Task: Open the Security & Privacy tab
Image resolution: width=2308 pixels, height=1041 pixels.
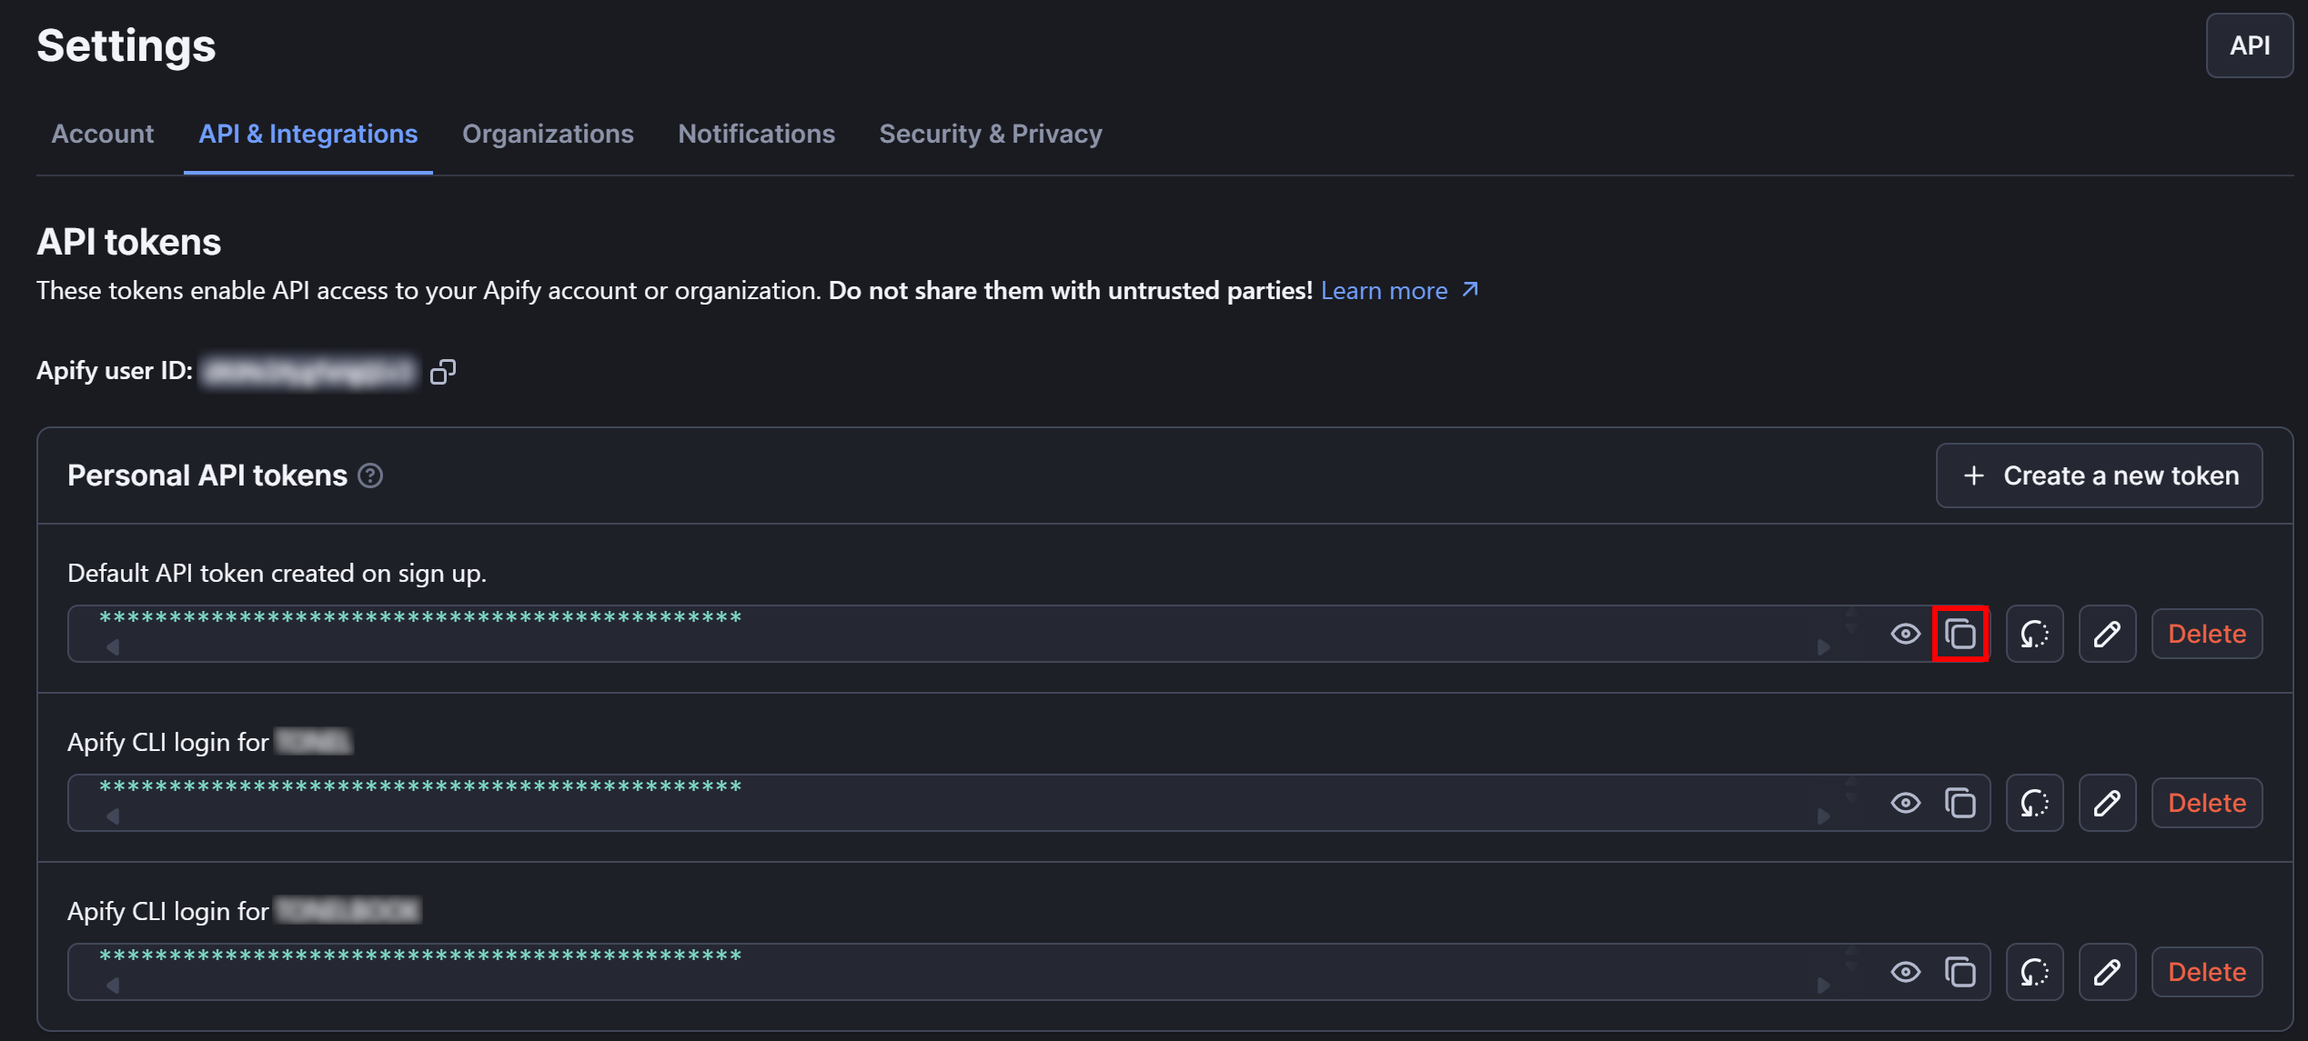Action: [x=990, y=134]
